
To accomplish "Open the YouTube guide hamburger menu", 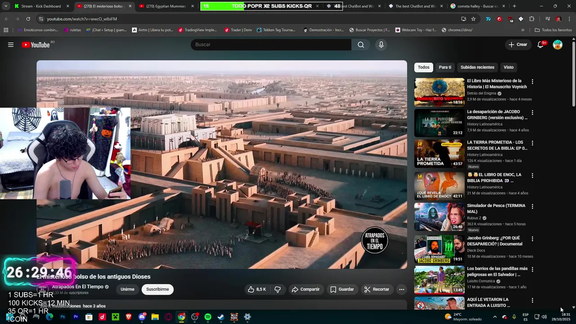I will (x=11, y=45).
